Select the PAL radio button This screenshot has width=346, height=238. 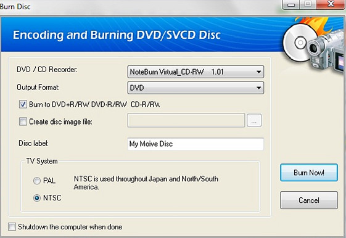click(x=37, y=181)
